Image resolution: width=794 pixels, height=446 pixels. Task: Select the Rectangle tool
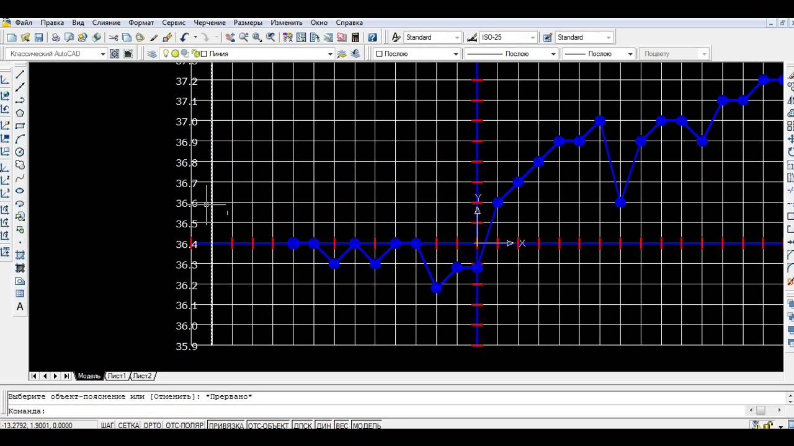(20, 126)
